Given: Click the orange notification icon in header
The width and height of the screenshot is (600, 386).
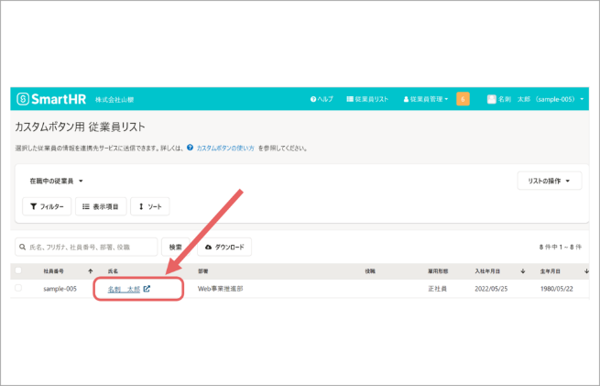Looking at the screenshot, I should tap(463, 99).
